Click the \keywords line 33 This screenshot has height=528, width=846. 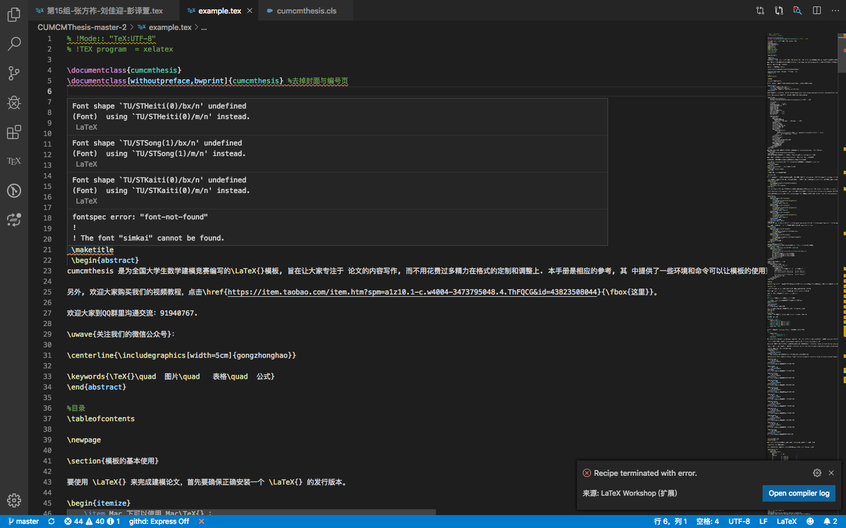click(171, 377)
